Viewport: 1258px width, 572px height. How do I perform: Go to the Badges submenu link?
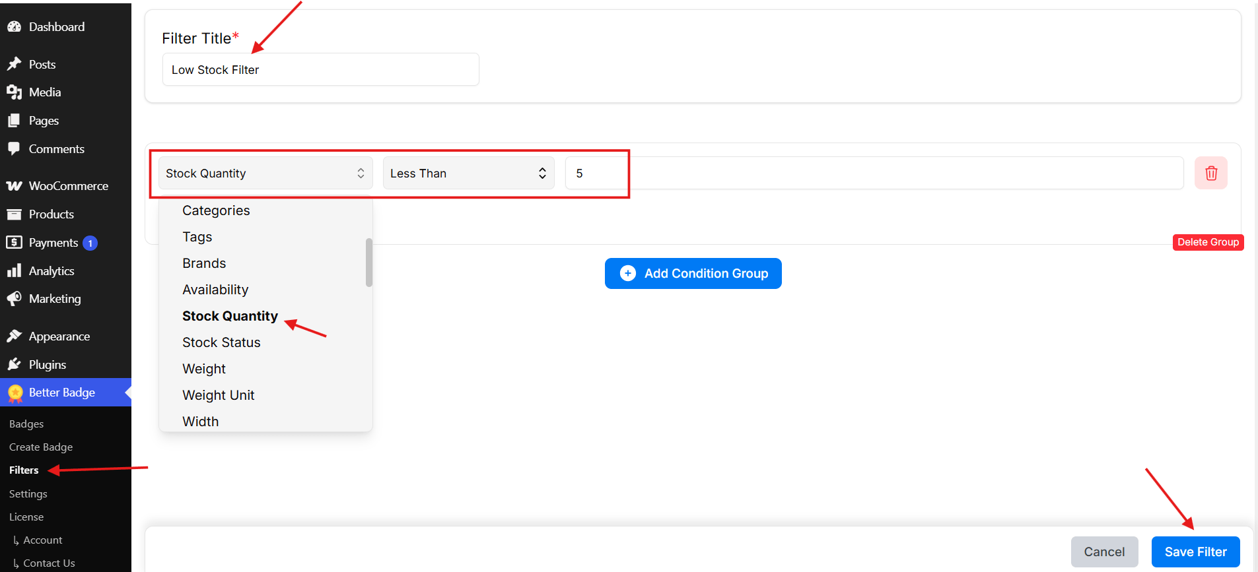[26, 424]
